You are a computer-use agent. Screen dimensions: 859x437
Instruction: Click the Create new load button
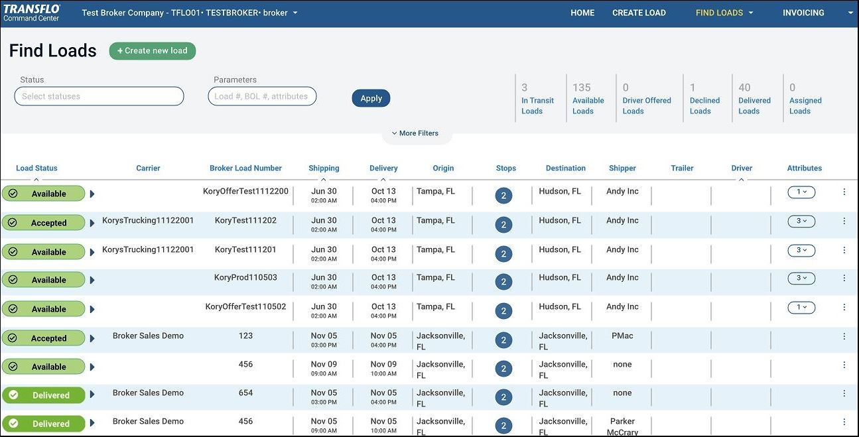click(x=153, y=51)
